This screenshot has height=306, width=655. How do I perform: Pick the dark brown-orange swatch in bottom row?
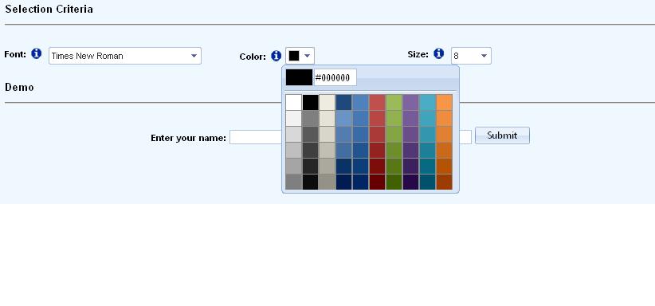pyautogui.click(x=444, y=182)
